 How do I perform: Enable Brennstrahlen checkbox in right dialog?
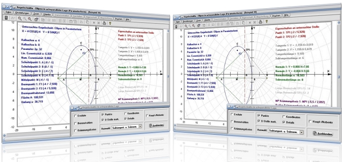point(232,122)
